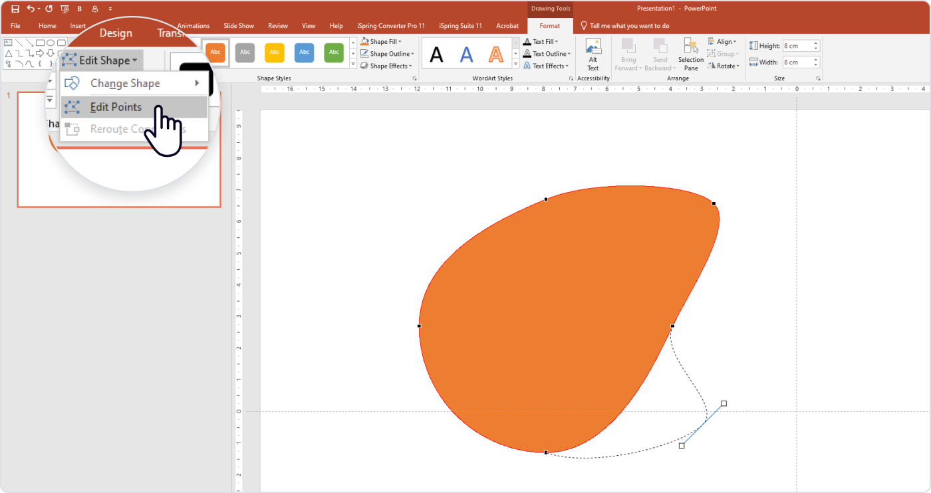Select Edit Points from the menu
Screen dimensions: 931x493
pos(117,106)
